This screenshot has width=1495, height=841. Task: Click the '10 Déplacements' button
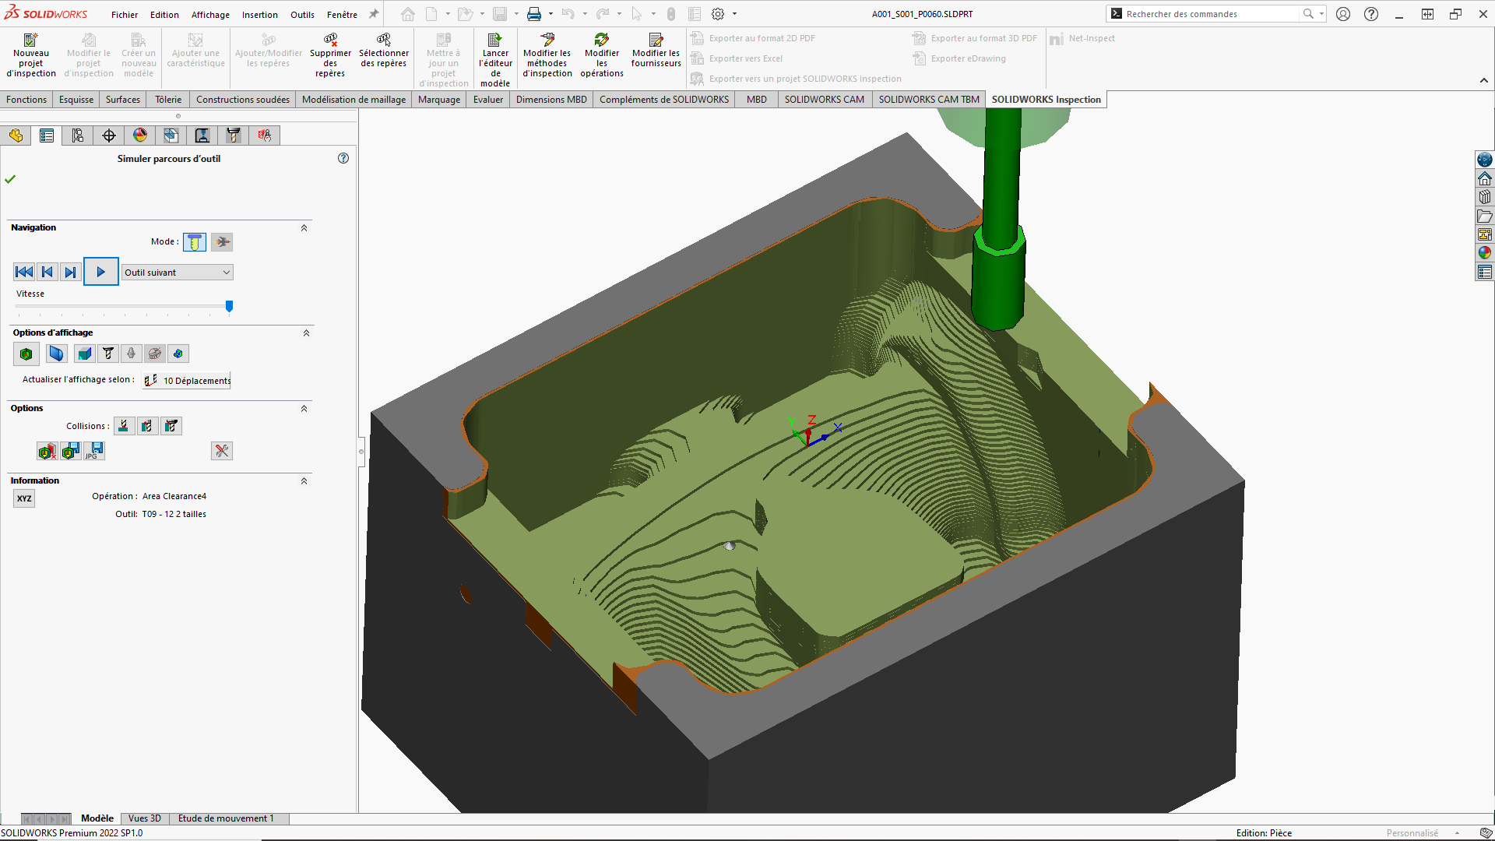coord(188,381)
